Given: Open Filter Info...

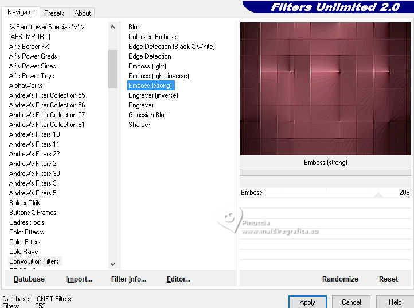Looking at the screenshot, I should (128, 279).
